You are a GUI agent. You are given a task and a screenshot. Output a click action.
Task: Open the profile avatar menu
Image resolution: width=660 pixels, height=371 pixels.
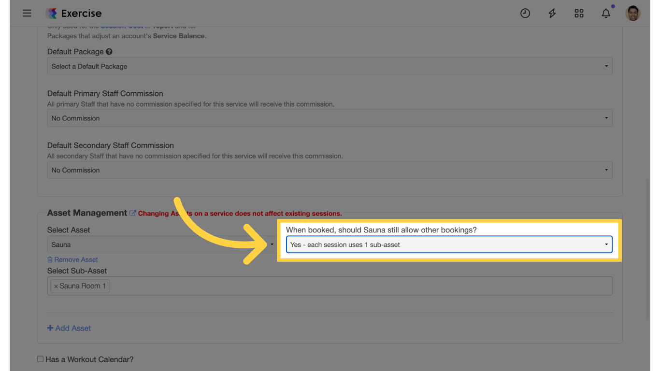click(x=632, y=13)
